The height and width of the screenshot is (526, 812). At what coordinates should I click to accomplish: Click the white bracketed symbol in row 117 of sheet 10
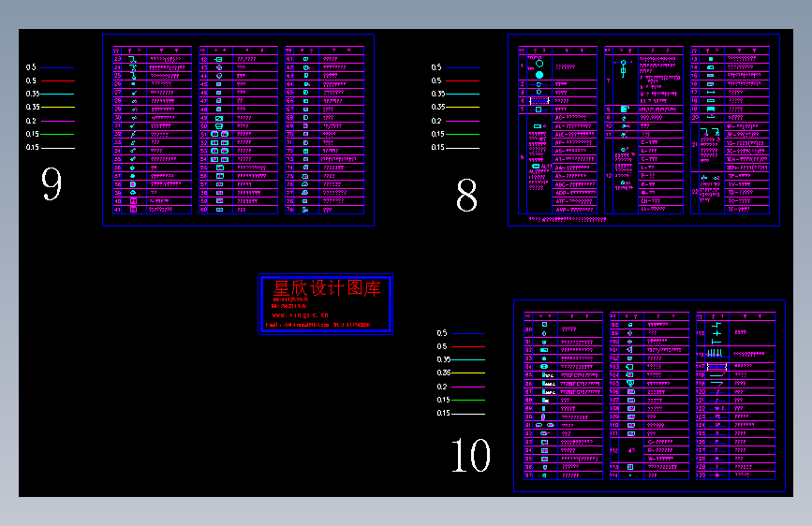click(x=716, y=366)
